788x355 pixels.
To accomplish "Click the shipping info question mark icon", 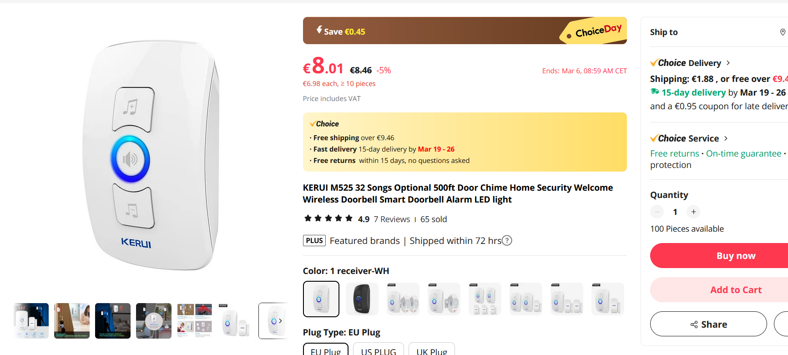I will tap(507, 241).
